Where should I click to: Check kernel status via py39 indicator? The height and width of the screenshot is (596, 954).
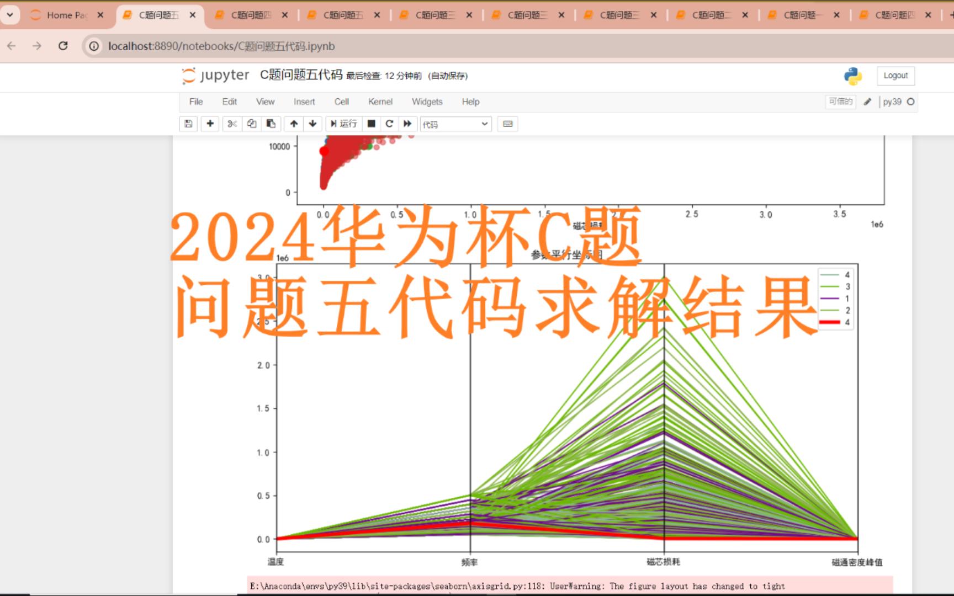coord(892,102)
